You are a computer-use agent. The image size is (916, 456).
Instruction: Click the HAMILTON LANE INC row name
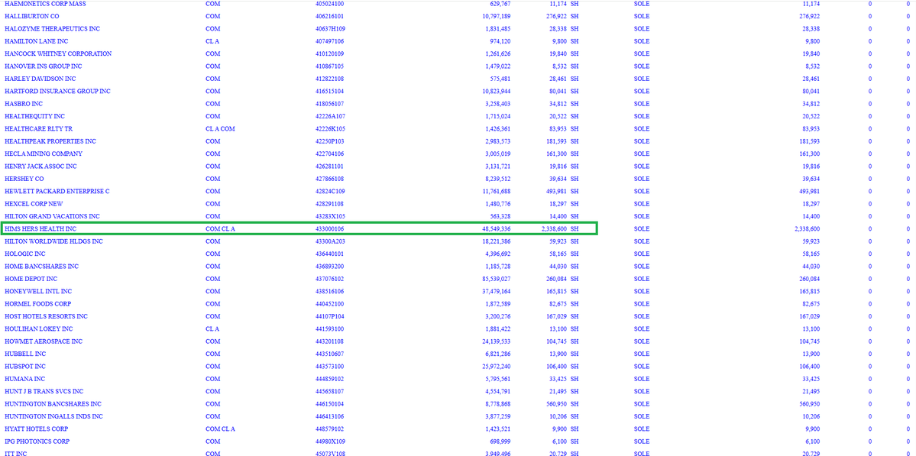[x=36, y=41]
